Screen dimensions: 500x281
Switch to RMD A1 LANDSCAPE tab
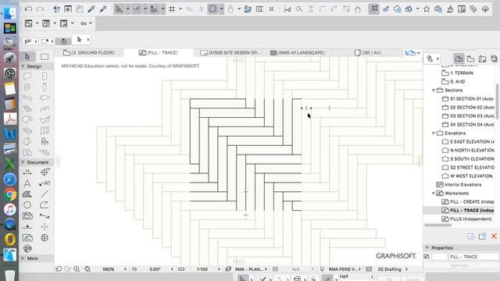297,52
